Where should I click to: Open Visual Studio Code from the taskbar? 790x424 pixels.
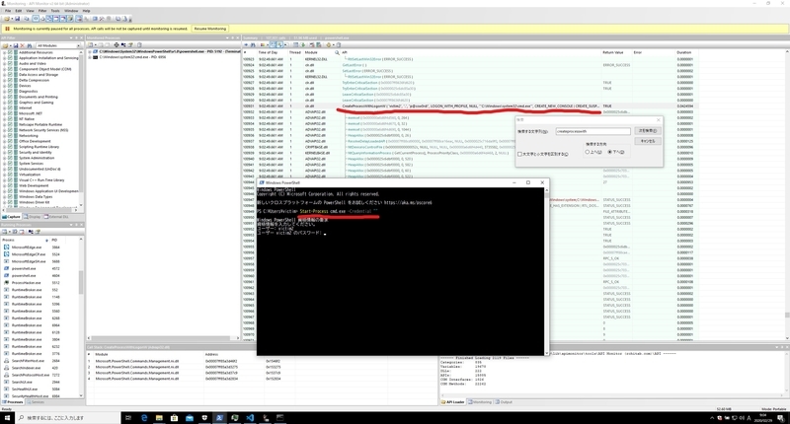tap(250, 417)
